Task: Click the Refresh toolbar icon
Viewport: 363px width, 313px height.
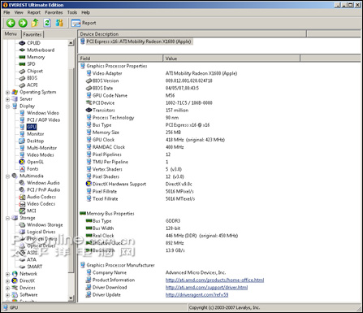Action: pyautogui.click(x=47, y=23)
